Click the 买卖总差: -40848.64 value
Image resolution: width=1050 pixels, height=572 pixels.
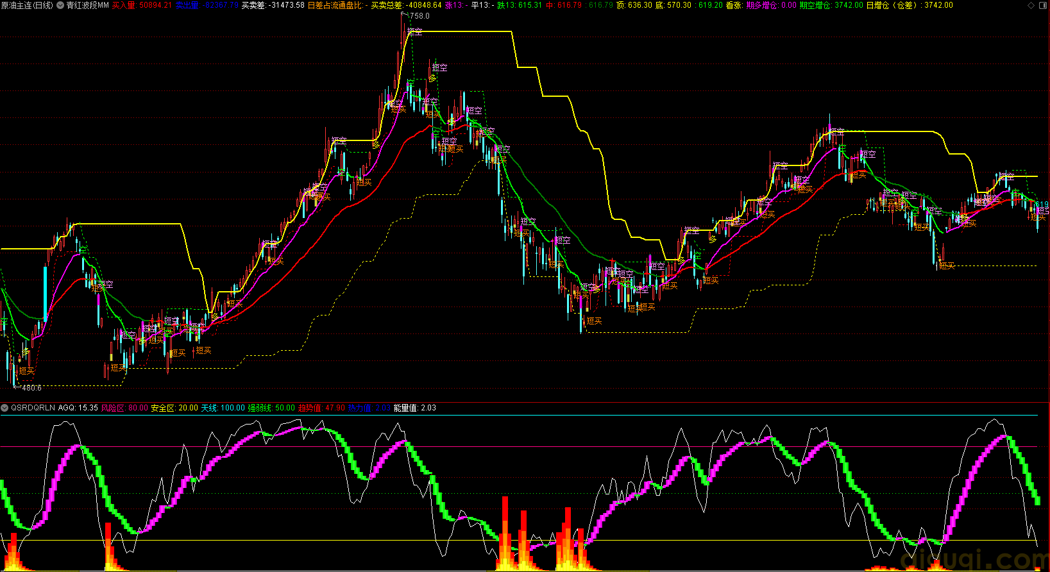407,5
